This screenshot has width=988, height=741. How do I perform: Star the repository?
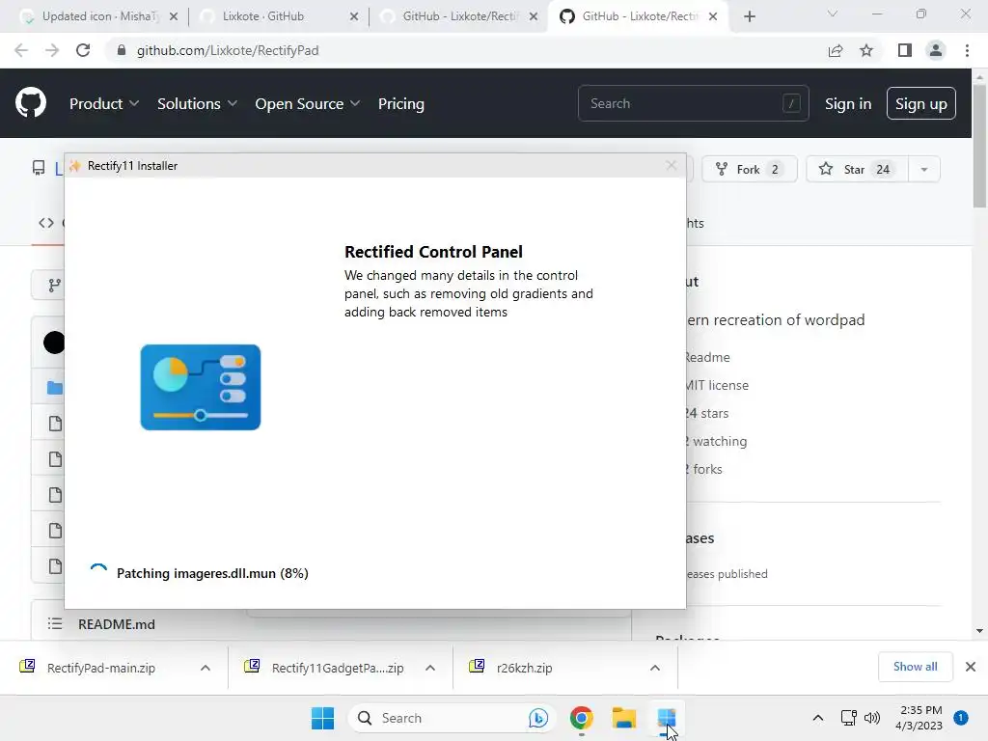tap(858, 170)
